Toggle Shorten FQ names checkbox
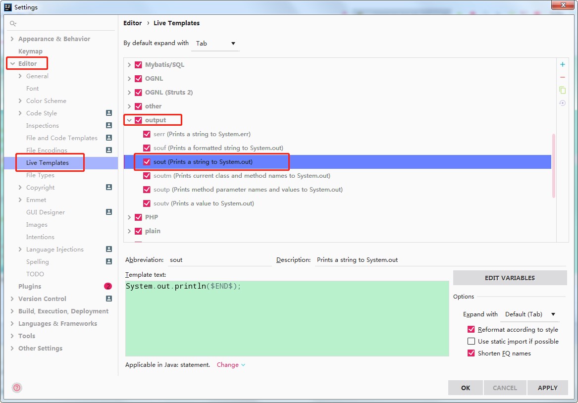This screenshot has height=403, width=578. pyautogui.click(x=471, y=353)
